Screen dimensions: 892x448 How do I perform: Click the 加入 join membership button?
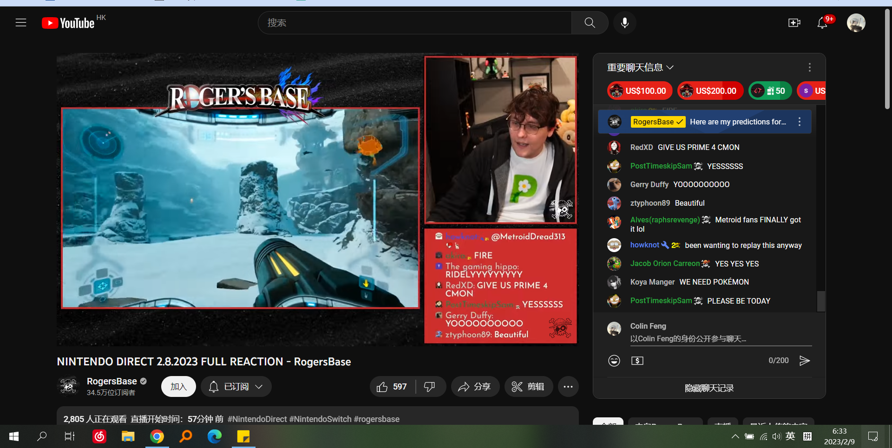click(x=178, y=387)
